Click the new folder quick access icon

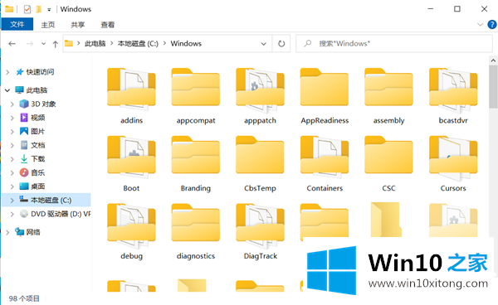[x=39, y=9]
